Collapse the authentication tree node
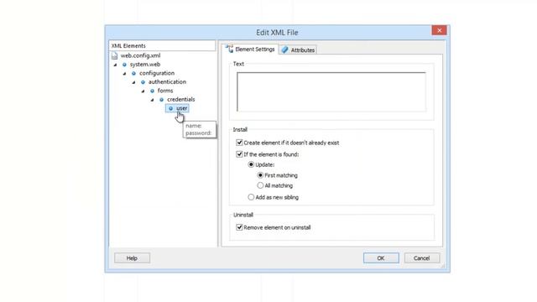Image resolution: width=537 pixels, height=302 pixels. (x=134, y=82)
